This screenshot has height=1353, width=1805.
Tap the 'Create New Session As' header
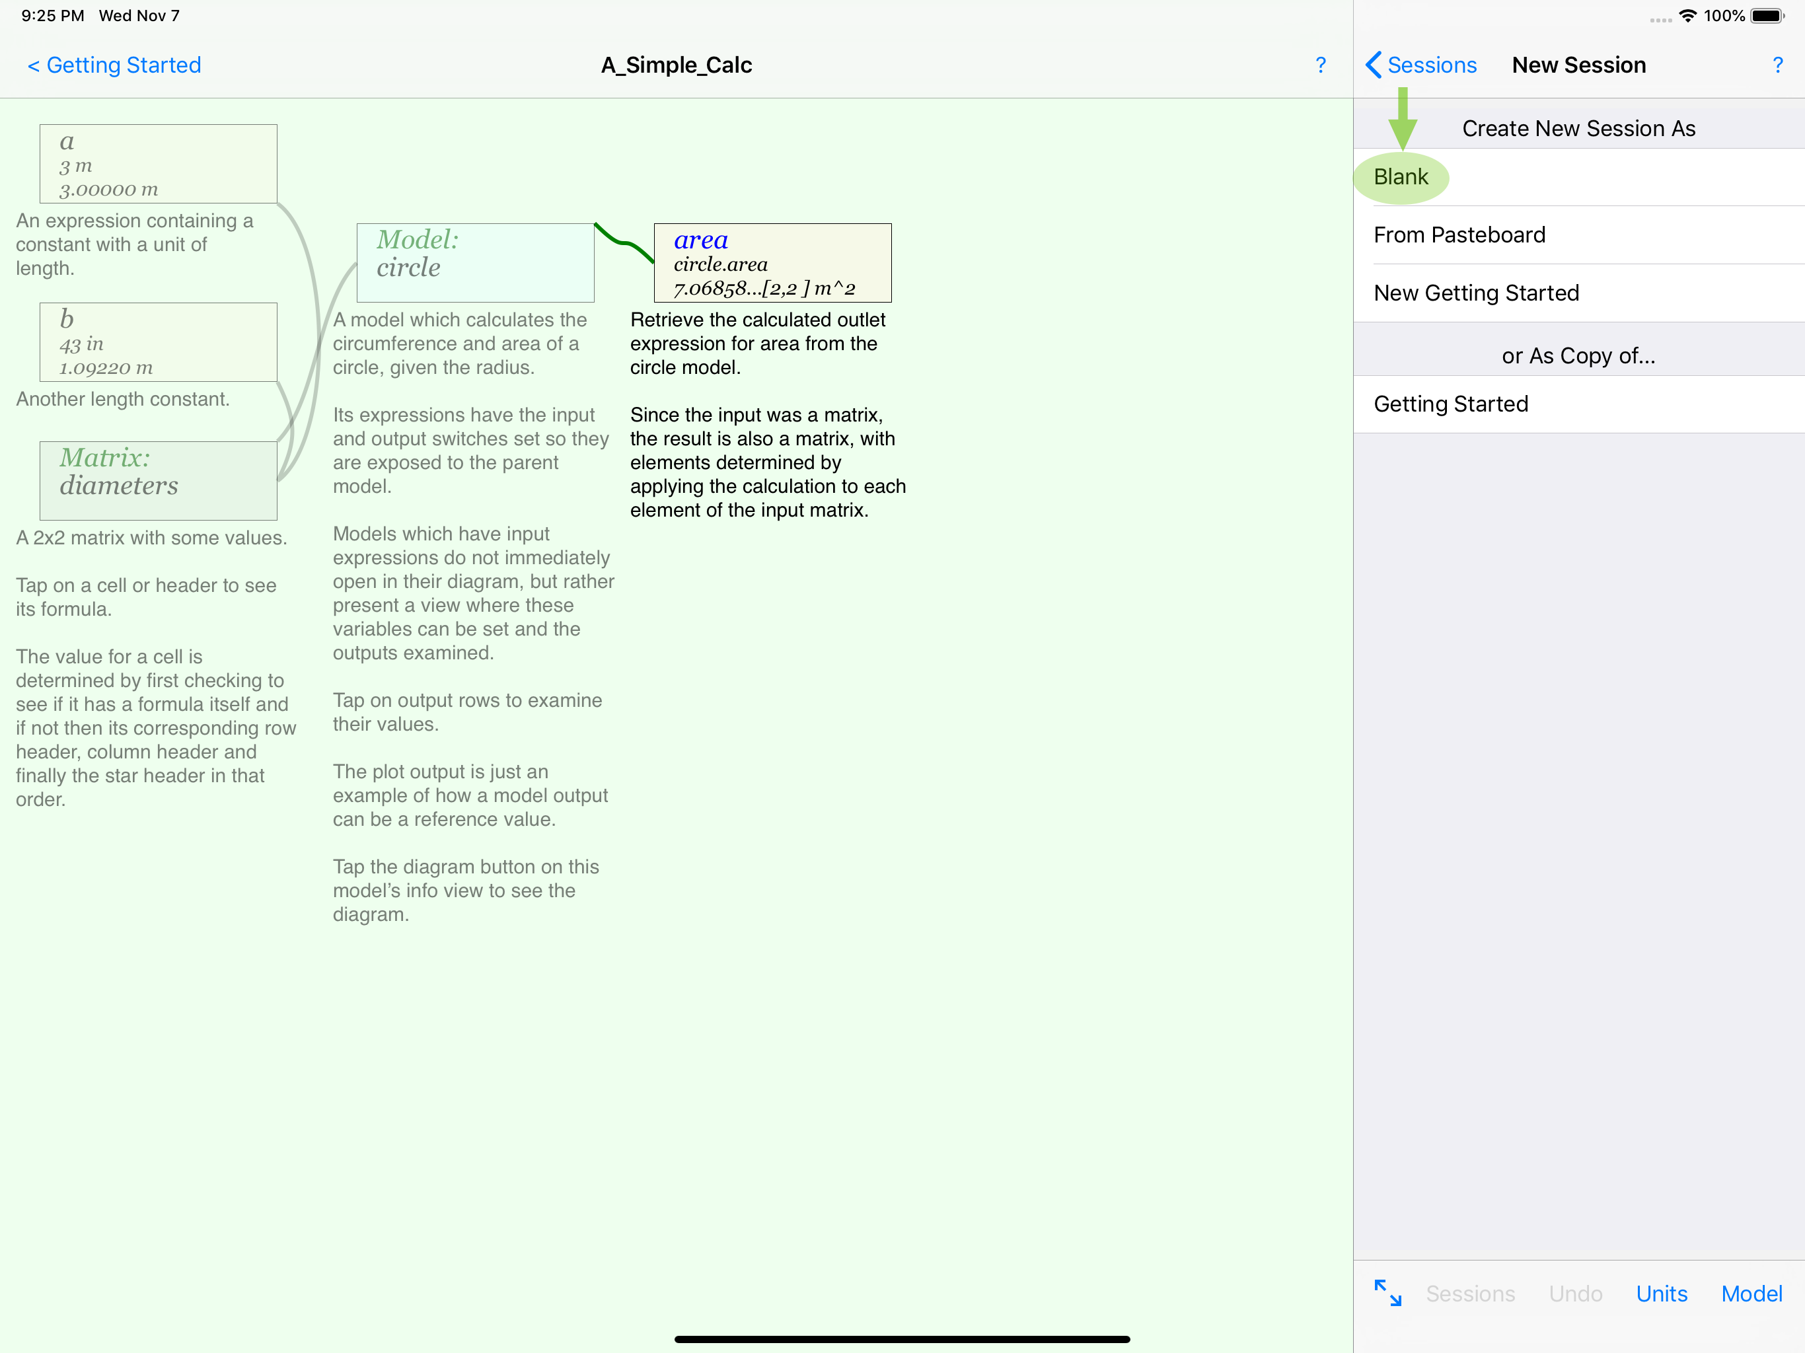pyautogui.click(x=1578, y=128)
